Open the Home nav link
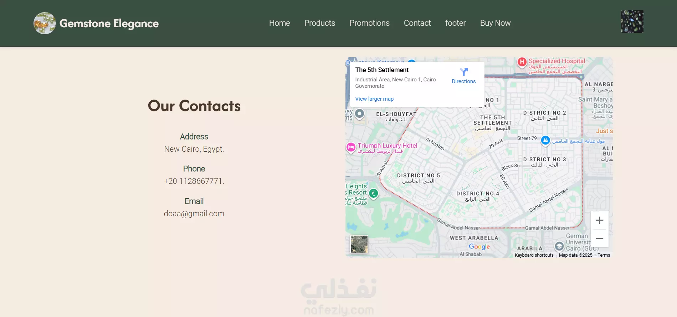This screenshot has width=677, height=317. [x=279, y=23]
